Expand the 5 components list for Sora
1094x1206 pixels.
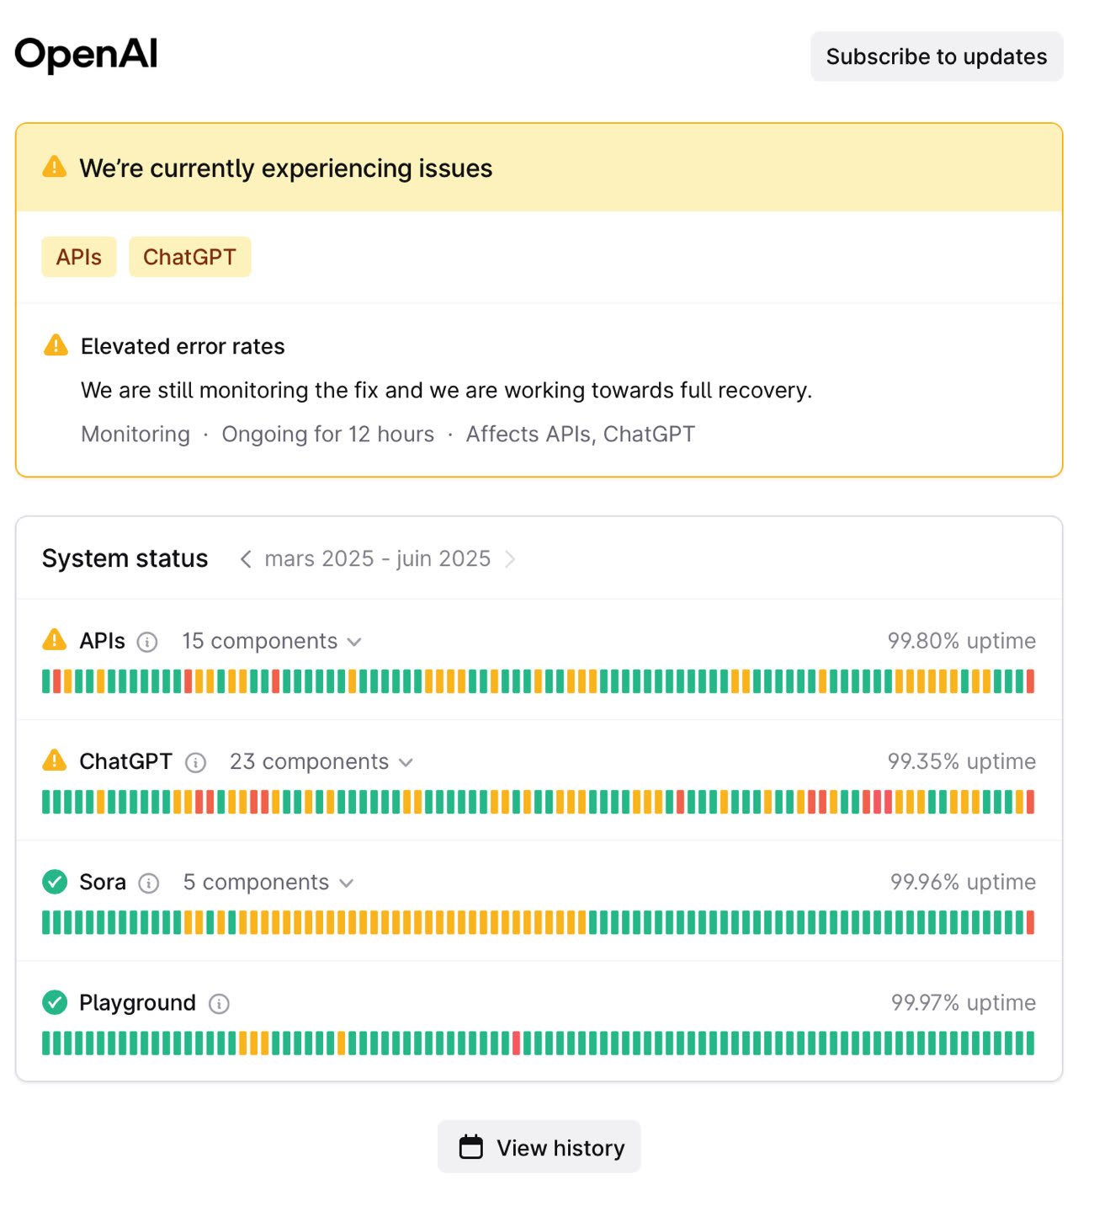(268, 882)
